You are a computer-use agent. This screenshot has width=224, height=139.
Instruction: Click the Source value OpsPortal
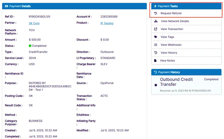click(x=107, y=83)
